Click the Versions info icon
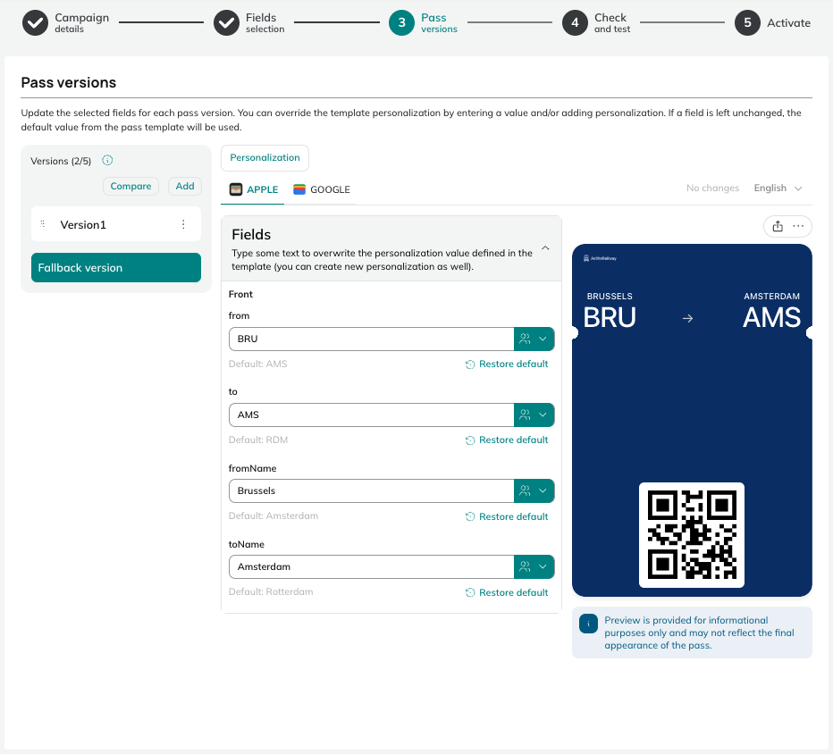This screenshot has width=833, height=754. pyautogui.click(x=107, y=160)
